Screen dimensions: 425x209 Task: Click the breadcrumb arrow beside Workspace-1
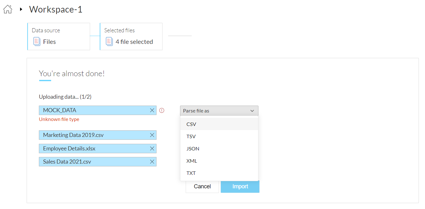coord(21,9)
